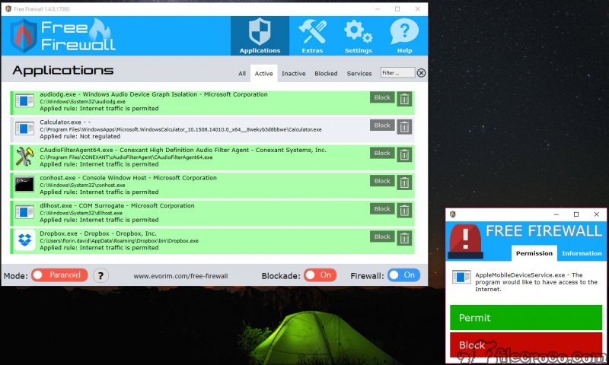Delete the CAudioFilterAgent64.exe rule with trash icon
The image size is (609, 365).
(x=404, y=155)
